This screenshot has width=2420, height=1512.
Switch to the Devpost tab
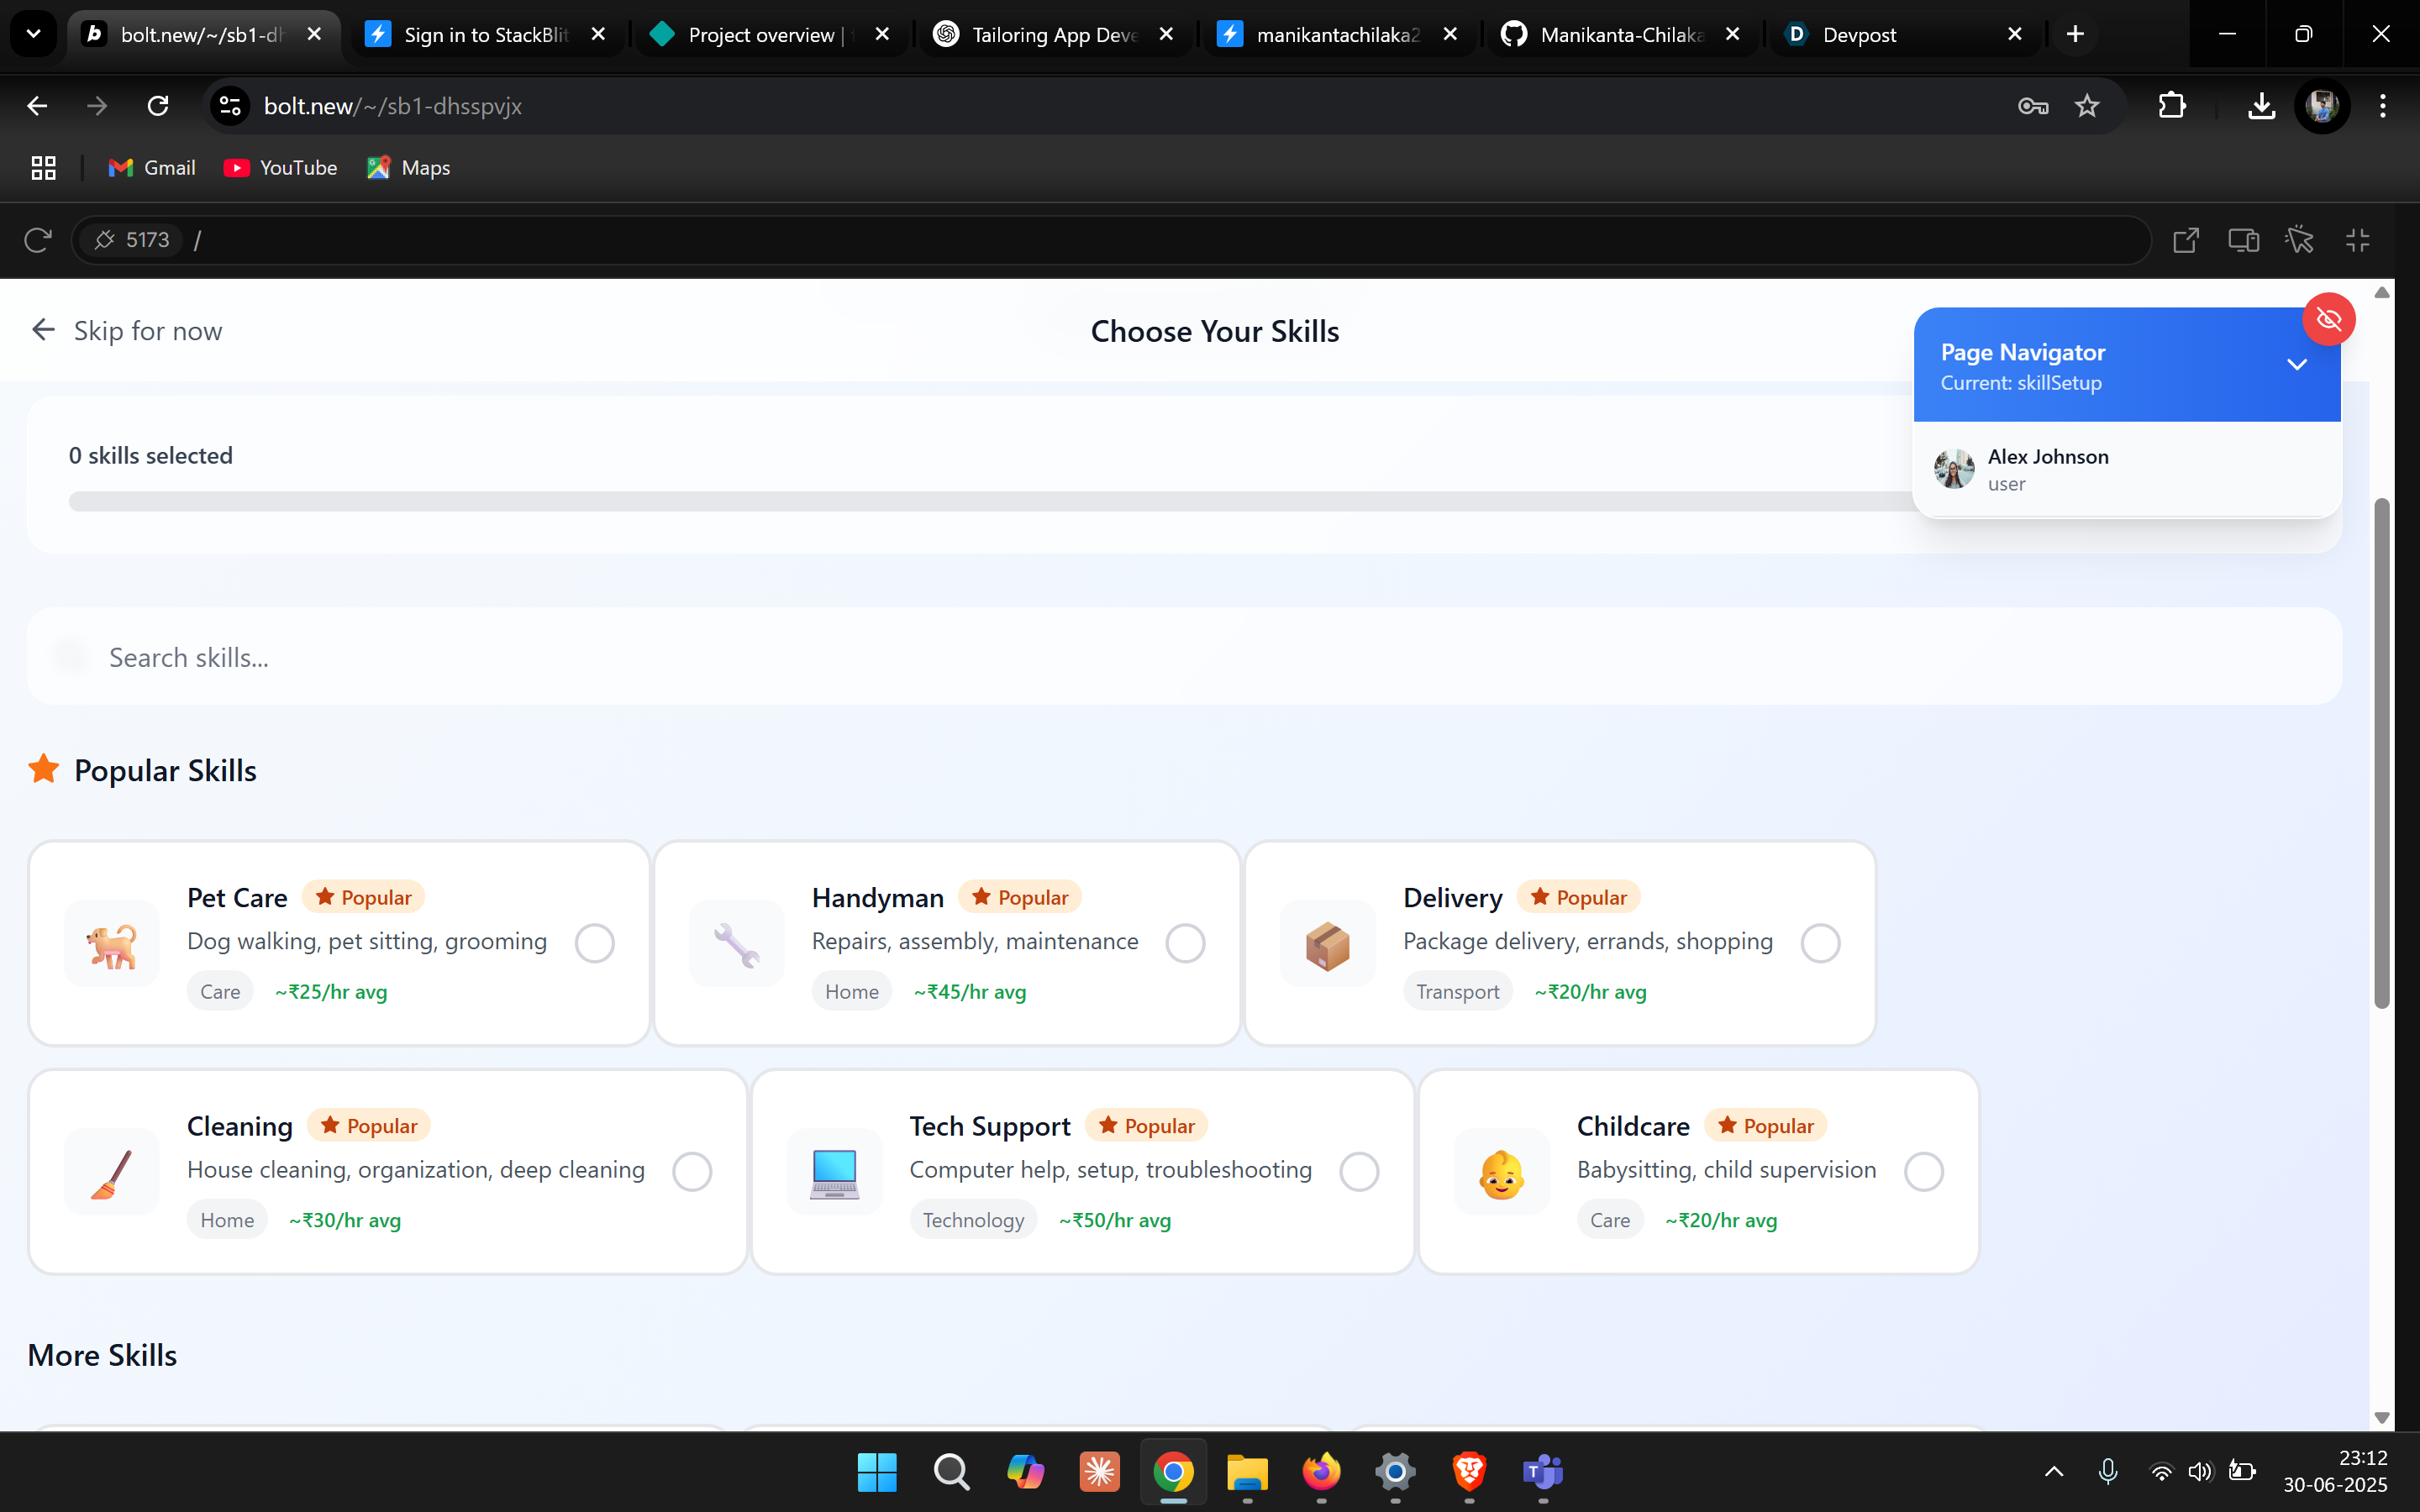(1858, 35)
